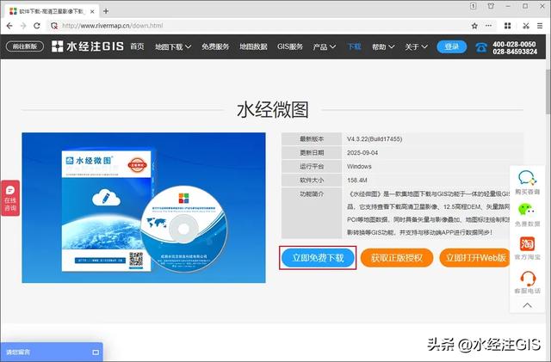551x362 pixels.
Task: Click the 水经注GIS logo
Action: 88,46
